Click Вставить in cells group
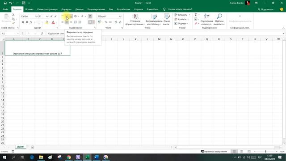Screen dimensions: 286x161 point(182,15)
